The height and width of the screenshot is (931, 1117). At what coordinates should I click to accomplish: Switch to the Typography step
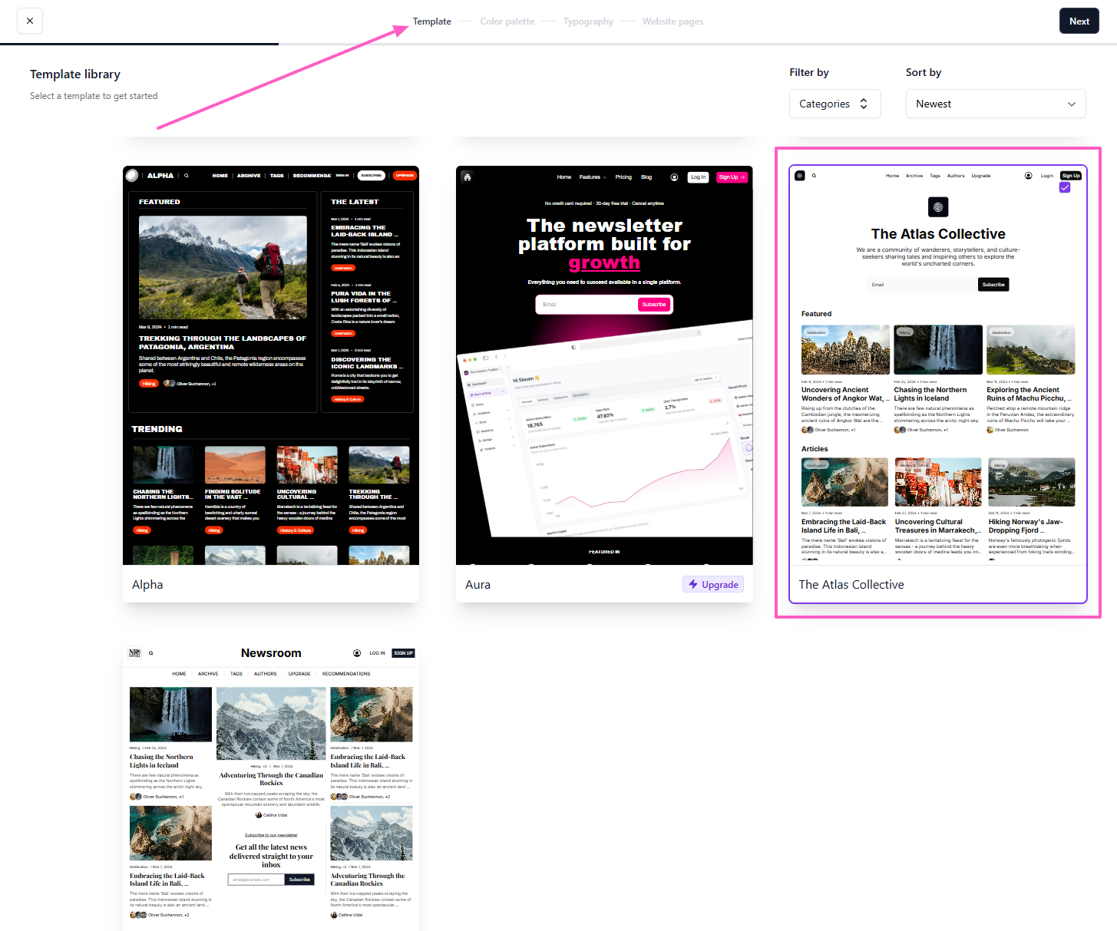[588, 21]
